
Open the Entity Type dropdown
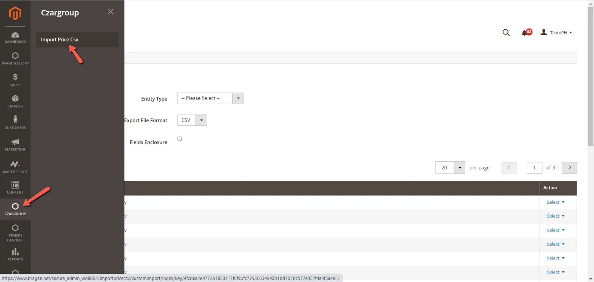(211, 98)
